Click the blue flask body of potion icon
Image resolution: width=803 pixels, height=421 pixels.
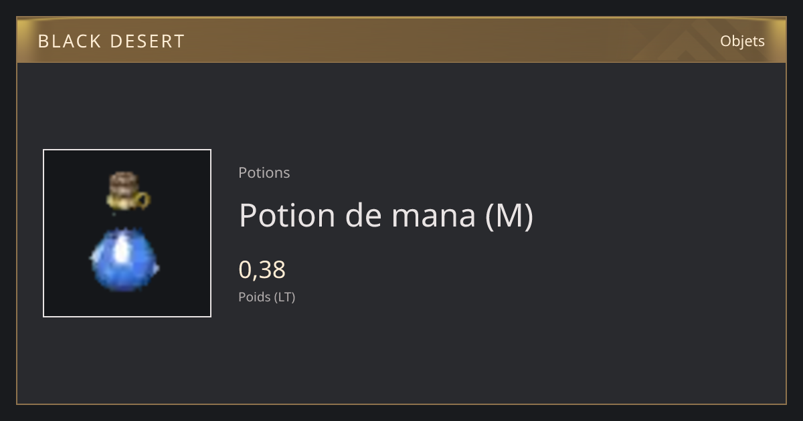pyautogui.click(x=124, y=257)
